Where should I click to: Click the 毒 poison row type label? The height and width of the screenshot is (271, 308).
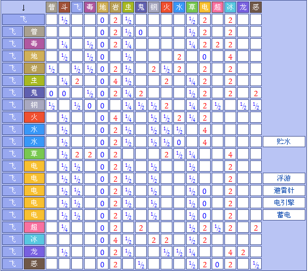(x=34, y=44)
